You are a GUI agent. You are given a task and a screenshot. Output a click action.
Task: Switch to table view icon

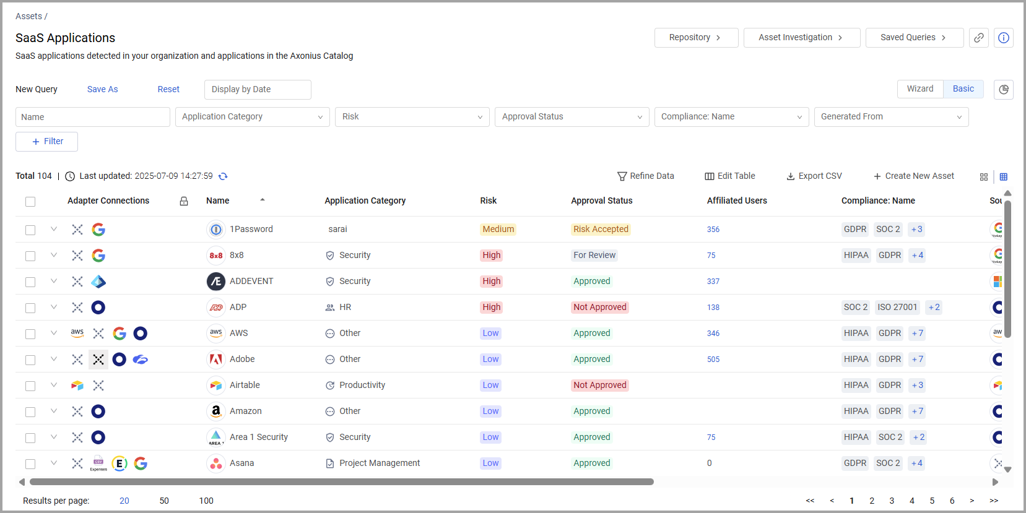point(1004,177)
